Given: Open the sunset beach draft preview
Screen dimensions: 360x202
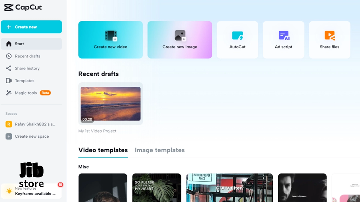Looking at the screenshot, I should point(110,103).
